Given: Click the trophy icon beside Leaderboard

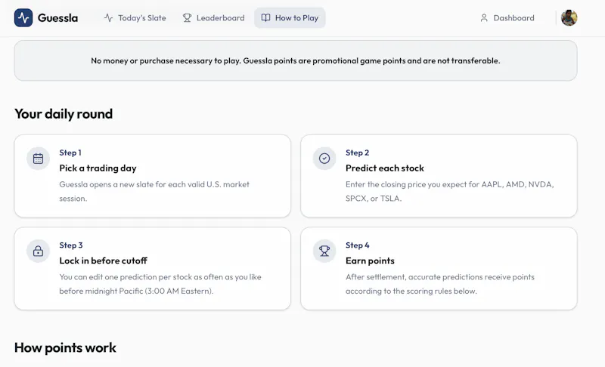Looking at the screenshot, I should 187,17.
